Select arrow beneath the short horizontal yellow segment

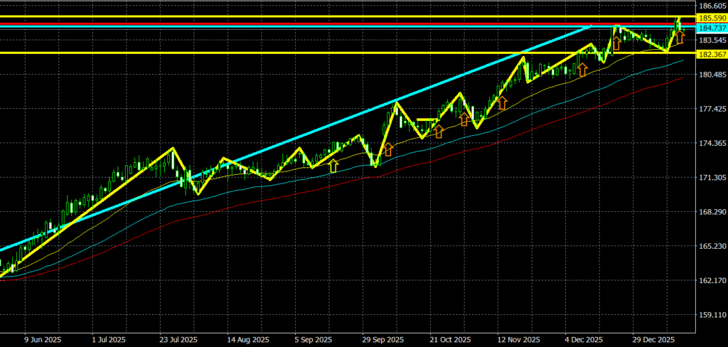point(438,131)
